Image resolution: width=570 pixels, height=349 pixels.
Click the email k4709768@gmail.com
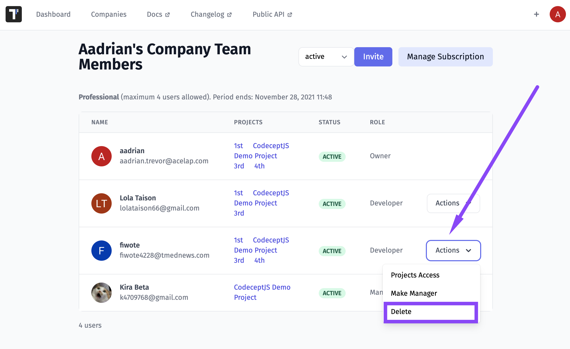154,297
